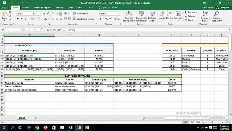This screenshot has width=232, height=131.
Task: Adjust the zoom slider handle
Action: [x=213, y=122]
